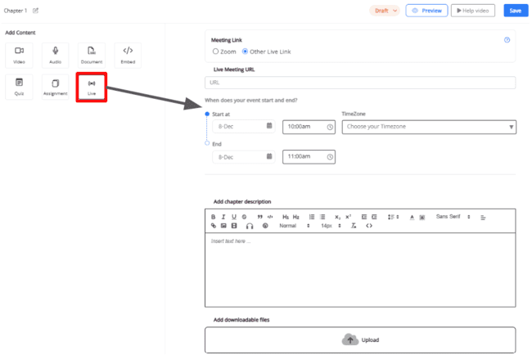This screenshot has height=355, width=532.
Task: Add Document content
Action: click(92, 56)
